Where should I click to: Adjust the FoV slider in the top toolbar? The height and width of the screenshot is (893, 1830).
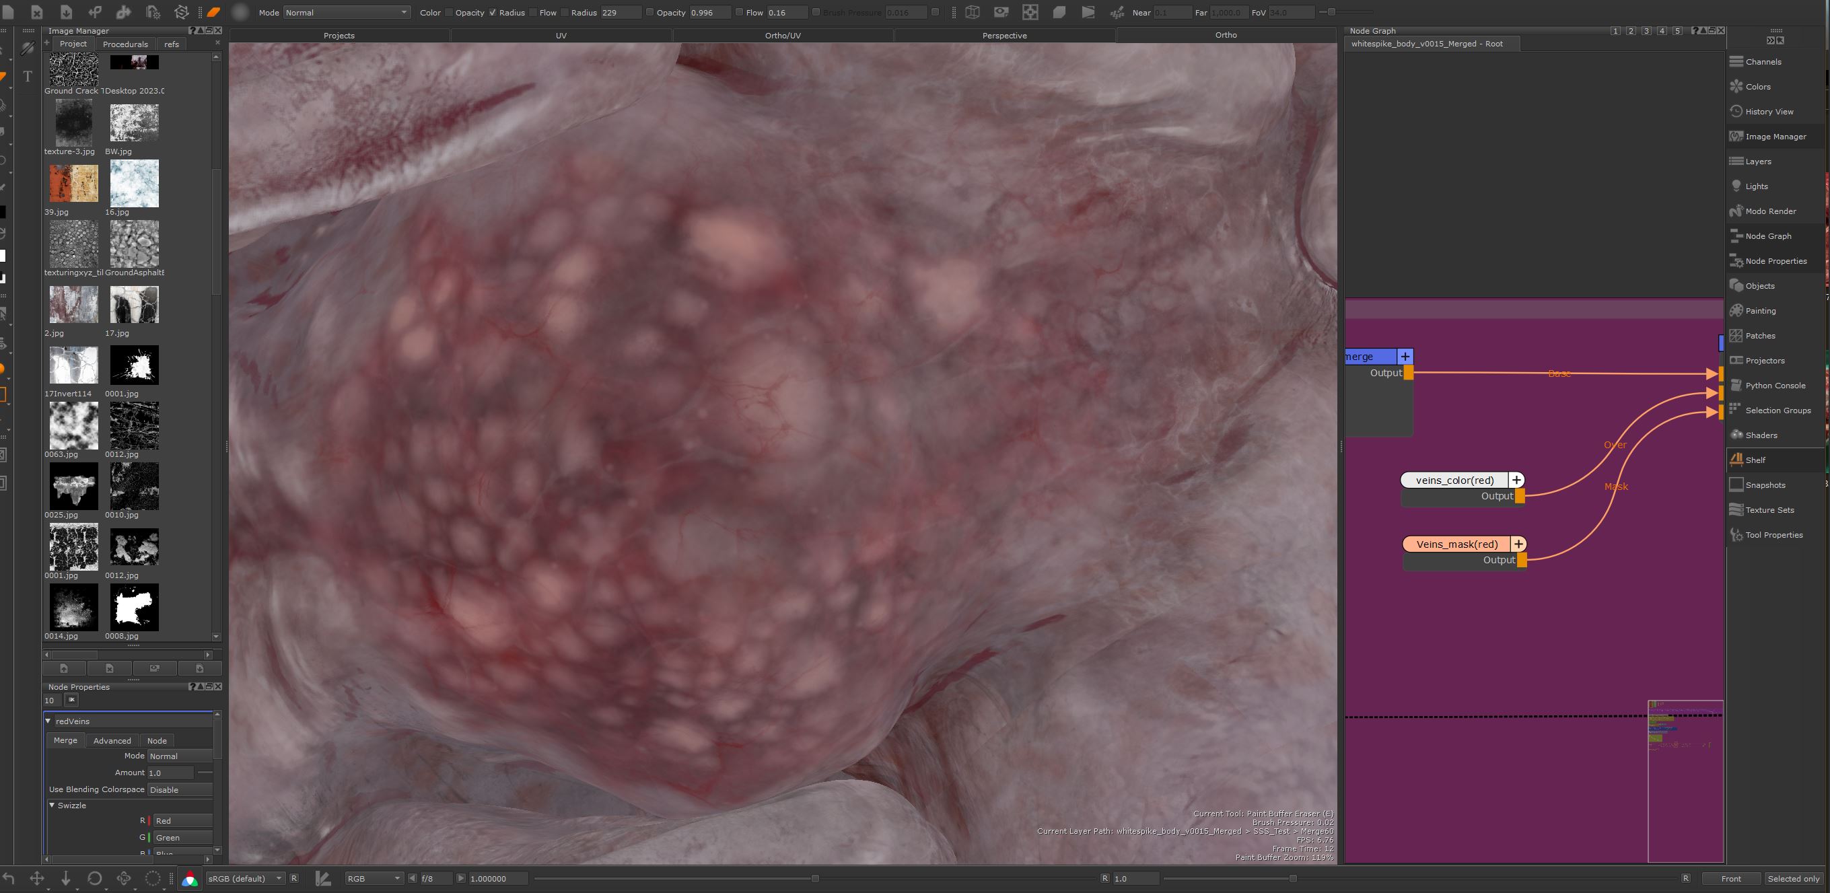tap(1345, 12)
